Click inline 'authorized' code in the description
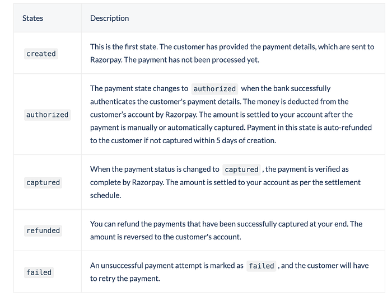 point(214,89)
